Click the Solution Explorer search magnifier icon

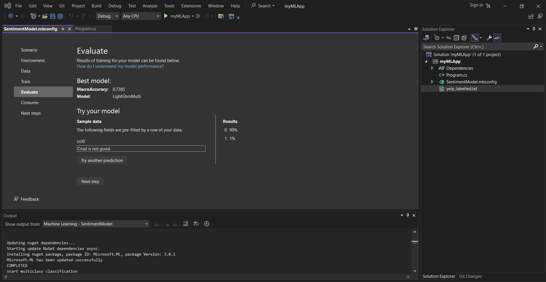pyautogui.click(x=536, y=46)
